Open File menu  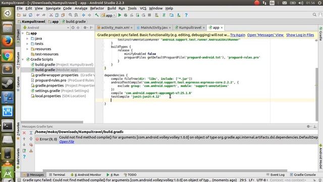20,8
